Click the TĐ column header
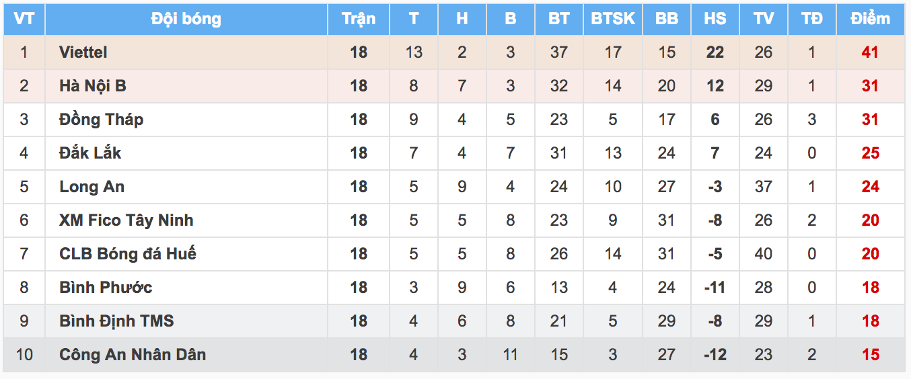This screenshot has width=911, height=379. 812,19
